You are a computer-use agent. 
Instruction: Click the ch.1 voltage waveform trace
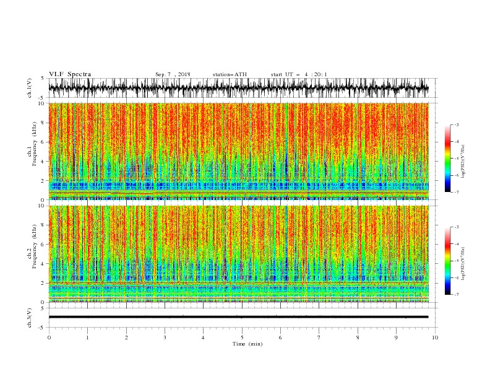(238, 88)
